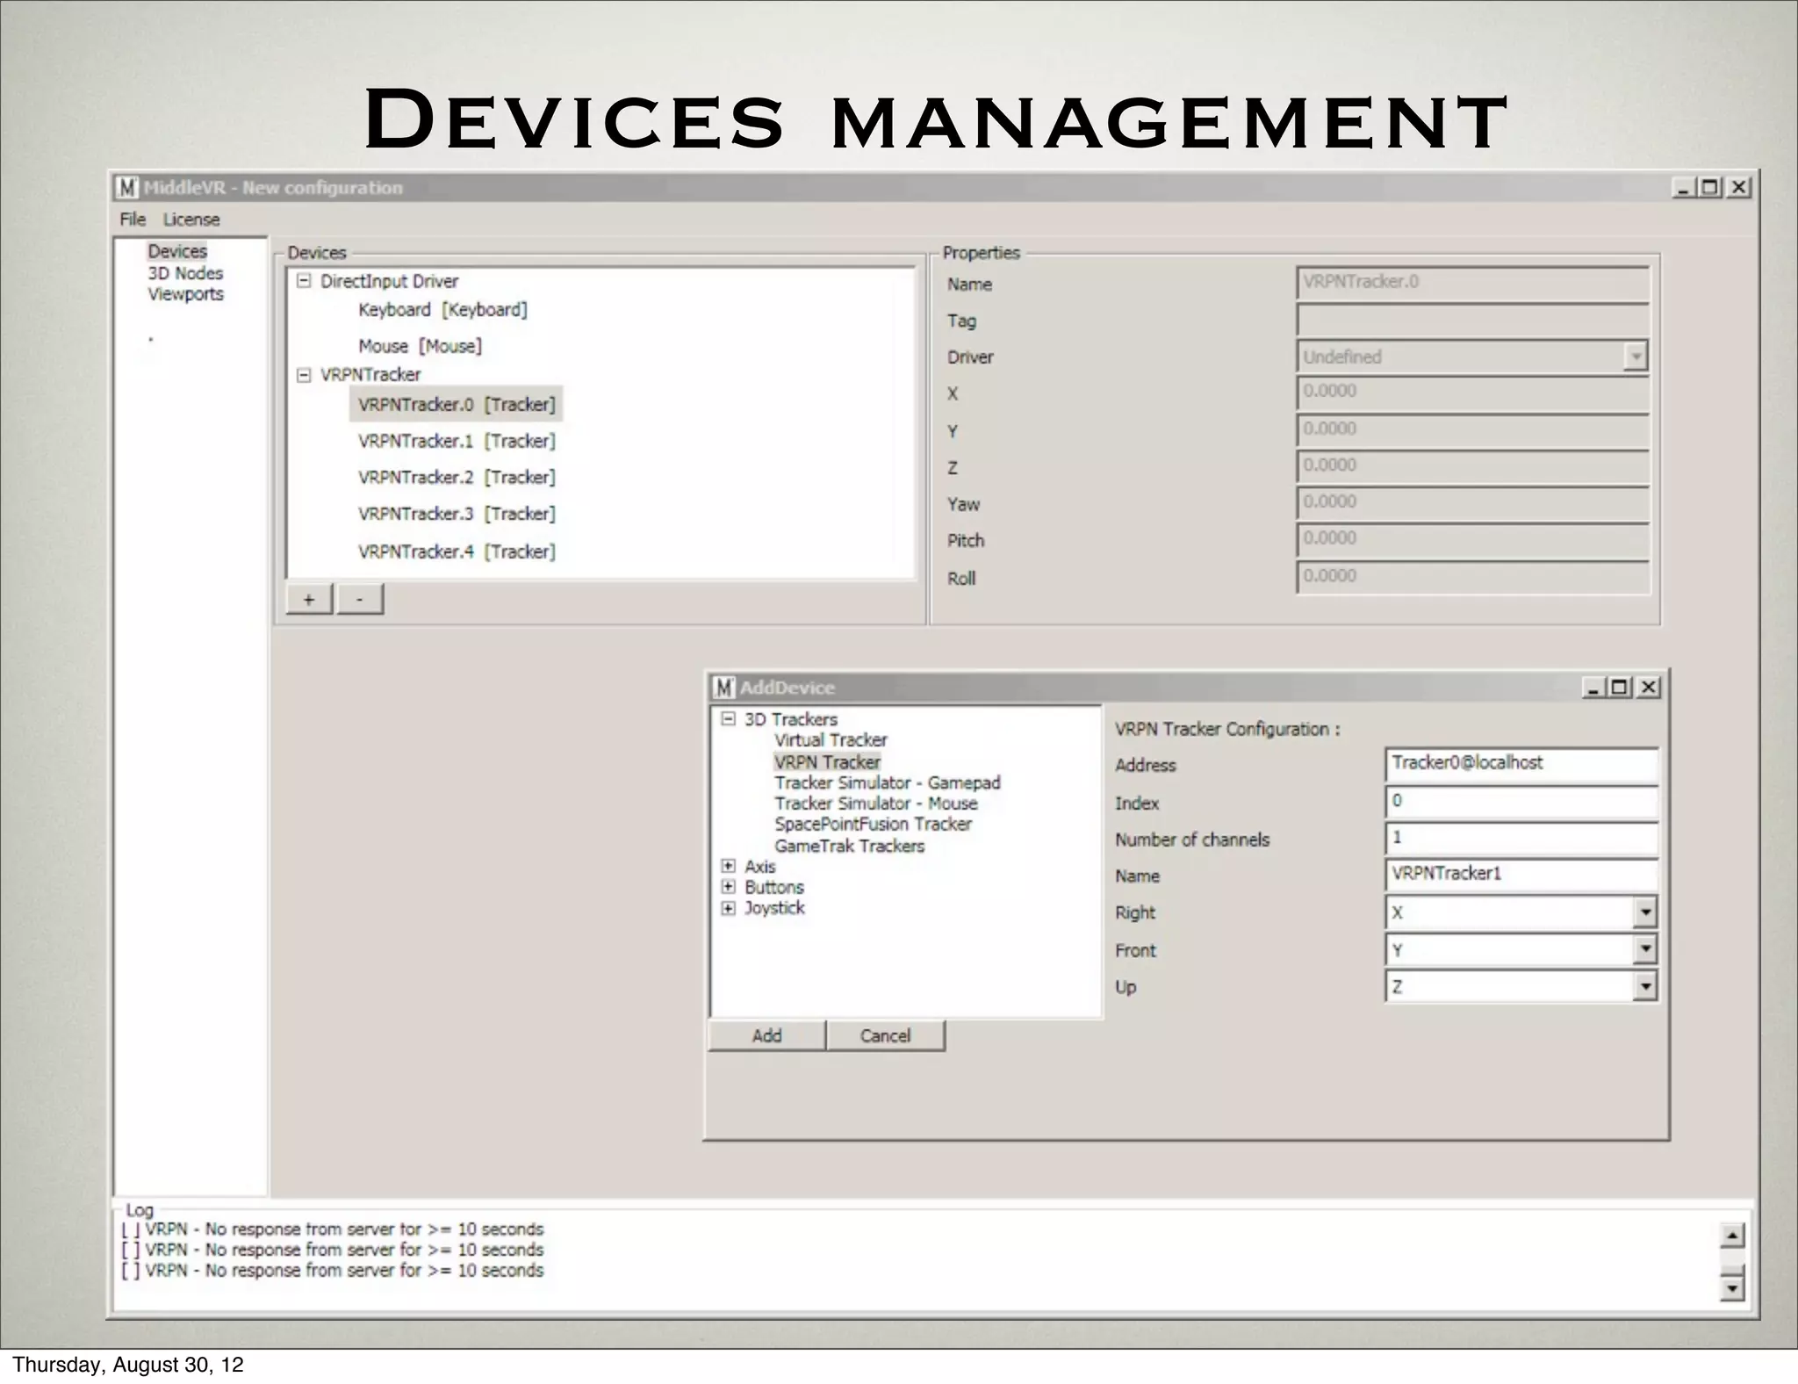1798x1384 pixels.
Task: Collapse the DirectInput Driver tree node
Action: [x=304, y=281]
